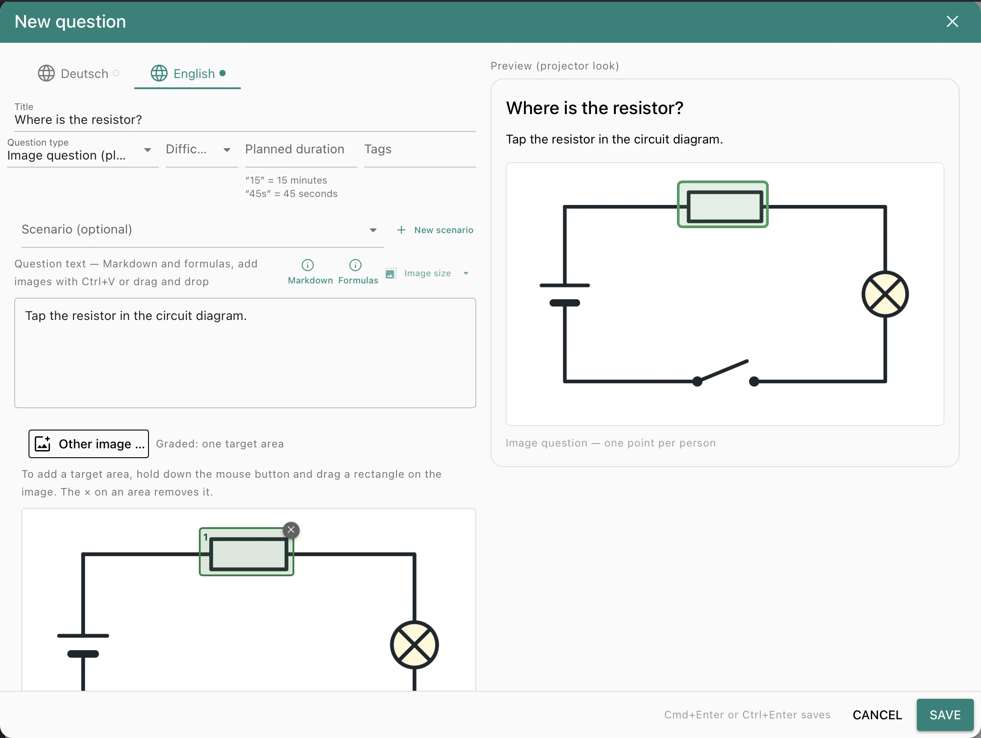
Task: Expand the Image size dropdown arrow
Action: 466,273
